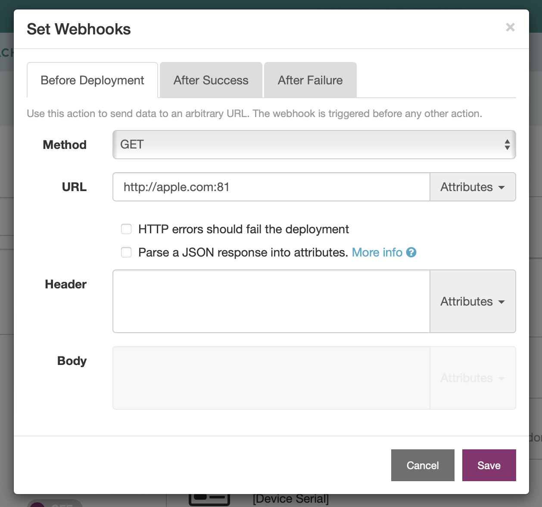Click the Method select stepper arrows
The image size is (542, 507).
coord(508,145)
